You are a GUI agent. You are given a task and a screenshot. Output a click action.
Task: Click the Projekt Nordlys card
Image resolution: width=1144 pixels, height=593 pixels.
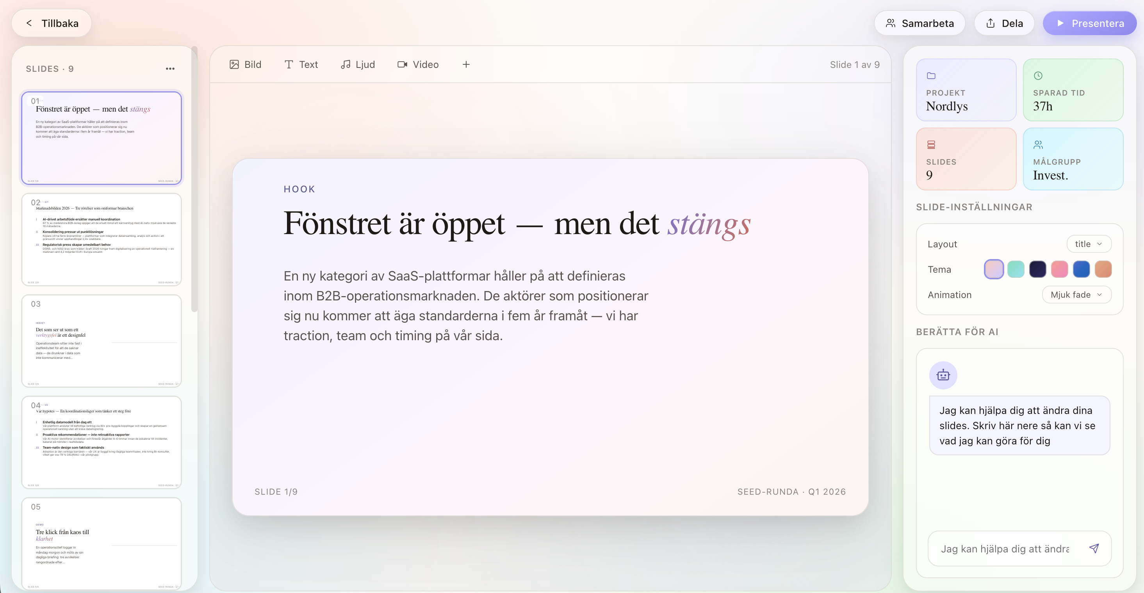click(x=966, y=90)
